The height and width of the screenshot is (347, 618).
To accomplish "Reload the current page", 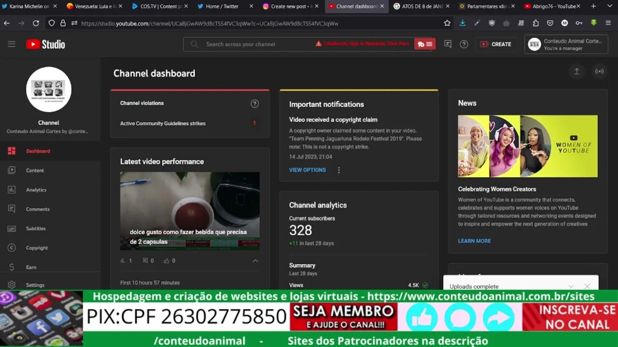I will 36,23.
